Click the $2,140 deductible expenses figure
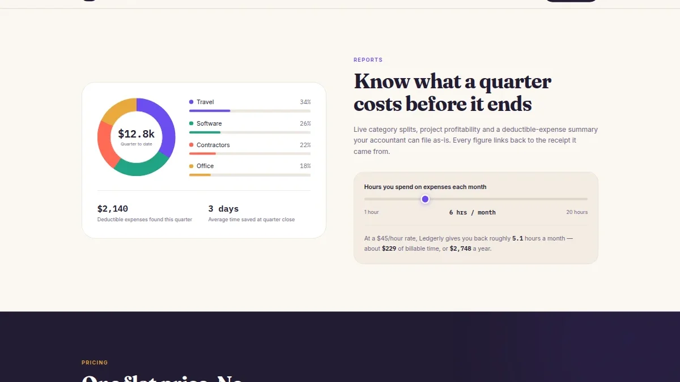Image resolution: width=680 pixels, height=382 pixels. pyautogui.click(x=113, y=209)
